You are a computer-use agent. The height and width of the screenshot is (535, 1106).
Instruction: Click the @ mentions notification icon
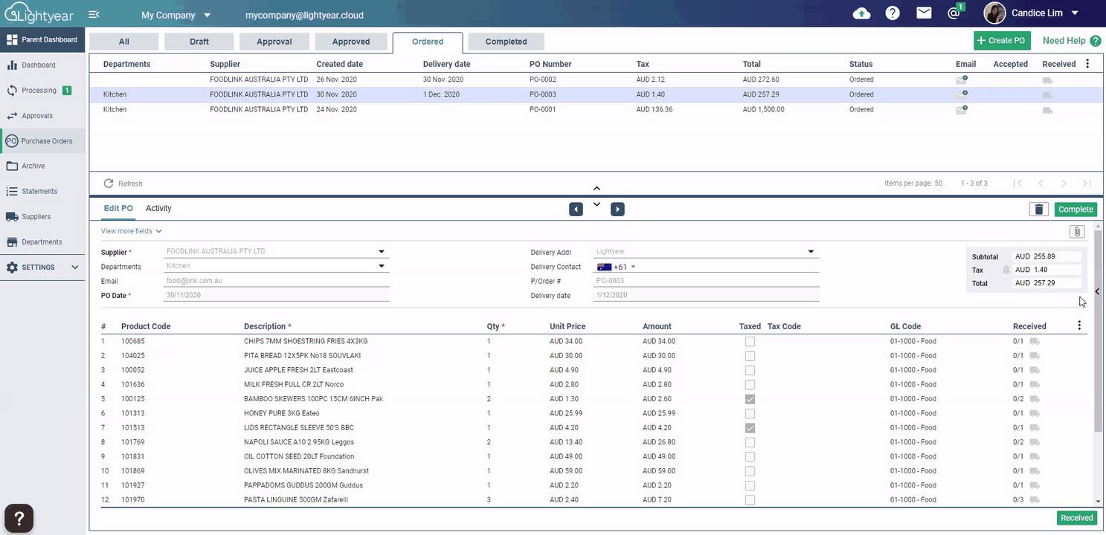click(954, 13)
